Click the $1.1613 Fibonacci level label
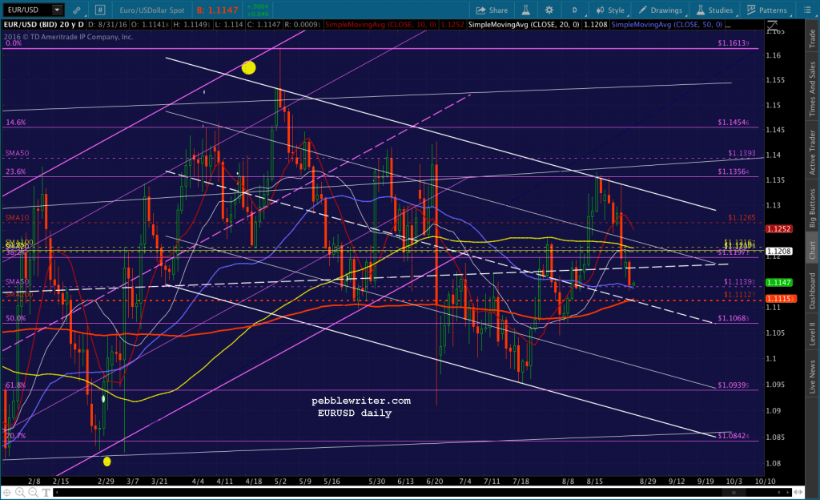The width and height of the screenshot is (820, 500). (734, 43)
